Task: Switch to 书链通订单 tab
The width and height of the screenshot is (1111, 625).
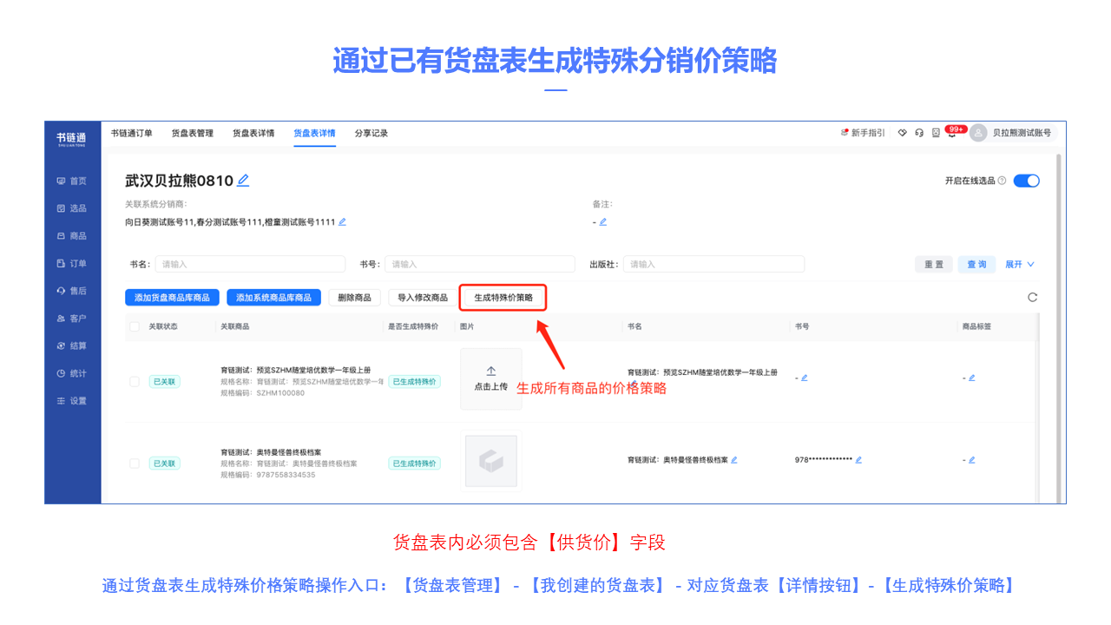Action: coord(132,134)
